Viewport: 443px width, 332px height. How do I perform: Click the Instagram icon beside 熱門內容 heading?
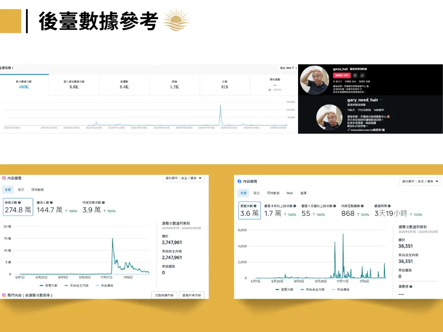tap(4, 295)
